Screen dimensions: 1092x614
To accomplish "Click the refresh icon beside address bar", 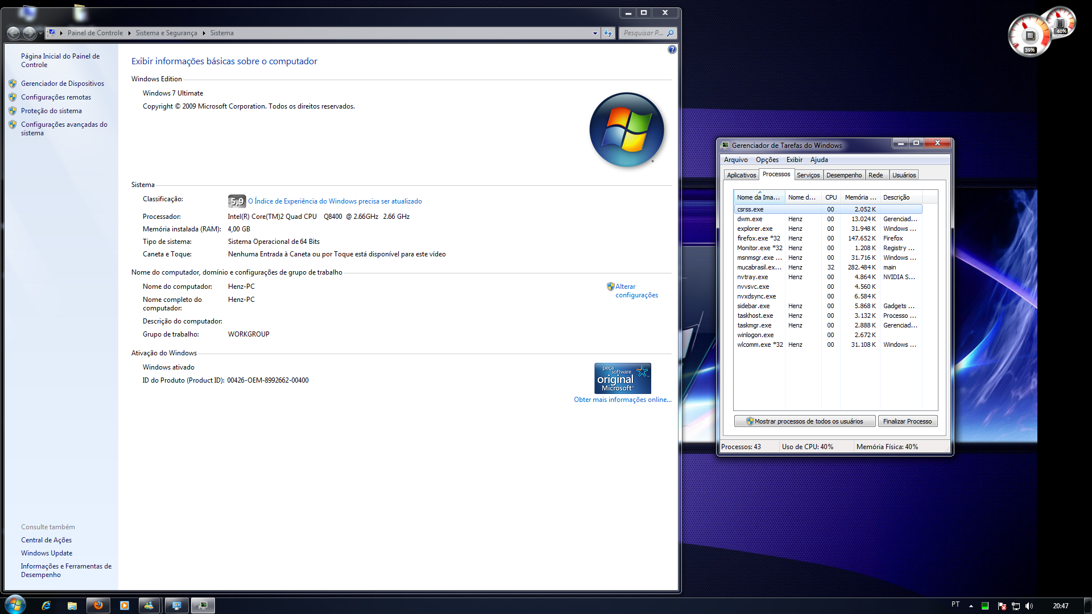I will tap(608, 33).
